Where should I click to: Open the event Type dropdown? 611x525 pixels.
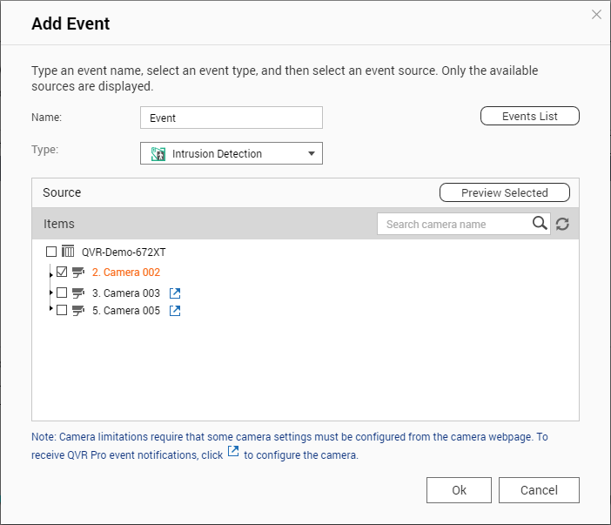click(x=311, y=154)
